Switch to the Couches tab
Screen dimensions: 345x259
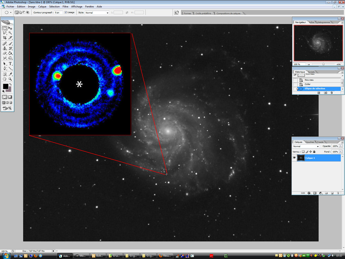(x=309, y=142)
